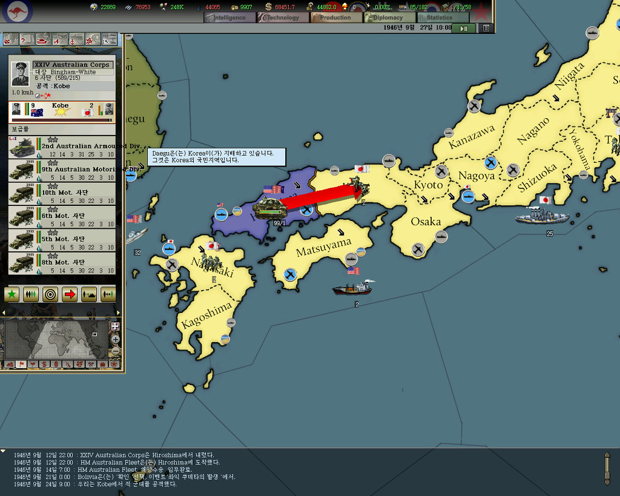Select Japanese battleship fleet numbered 25
Viewport: 620px width, 496px height.
click(x=542, y=216)
